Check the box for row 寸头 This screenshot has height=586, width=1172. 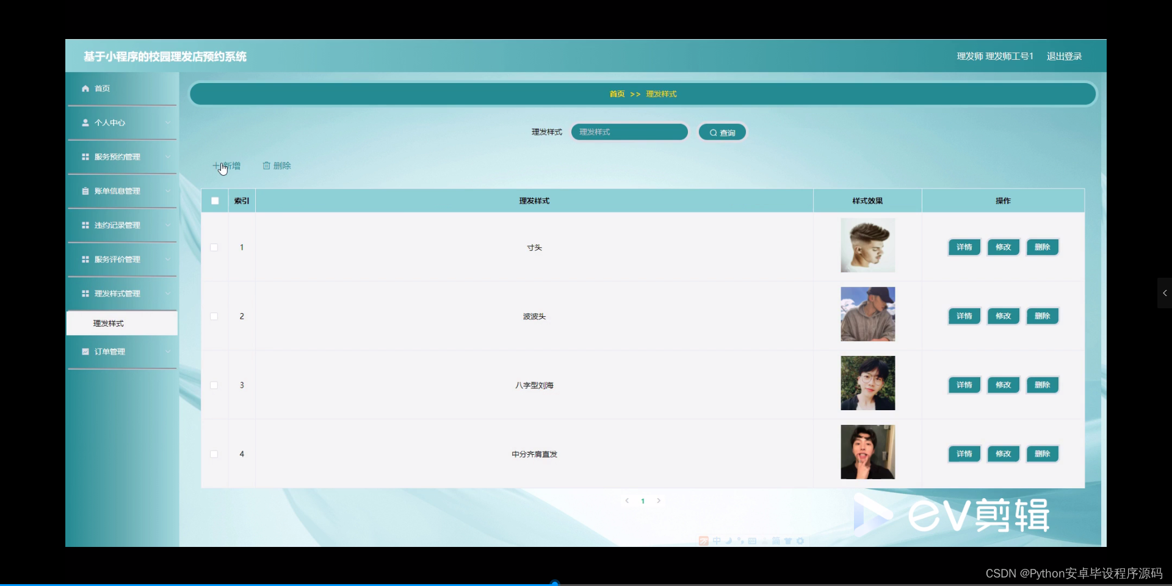[214, 247]
